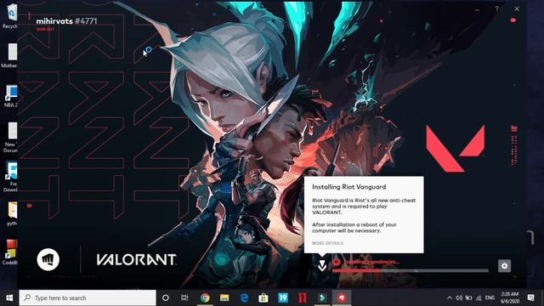Click the VALORANT wordmark logo
The image size is (544, 306).
[136, 259]
